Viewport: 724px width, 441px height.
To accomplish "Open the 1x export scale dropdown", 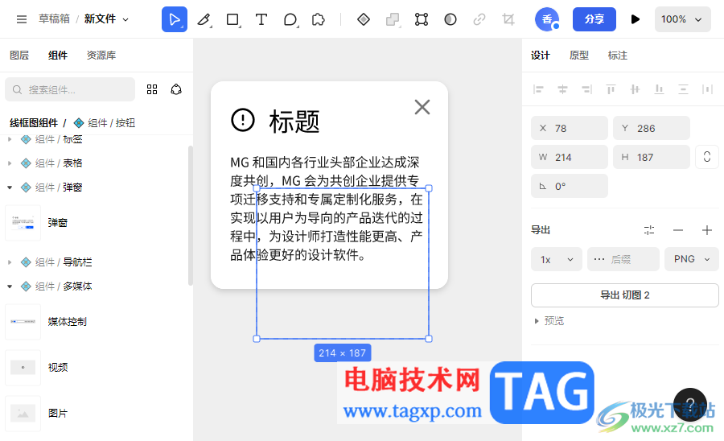I will click(557, 259).
